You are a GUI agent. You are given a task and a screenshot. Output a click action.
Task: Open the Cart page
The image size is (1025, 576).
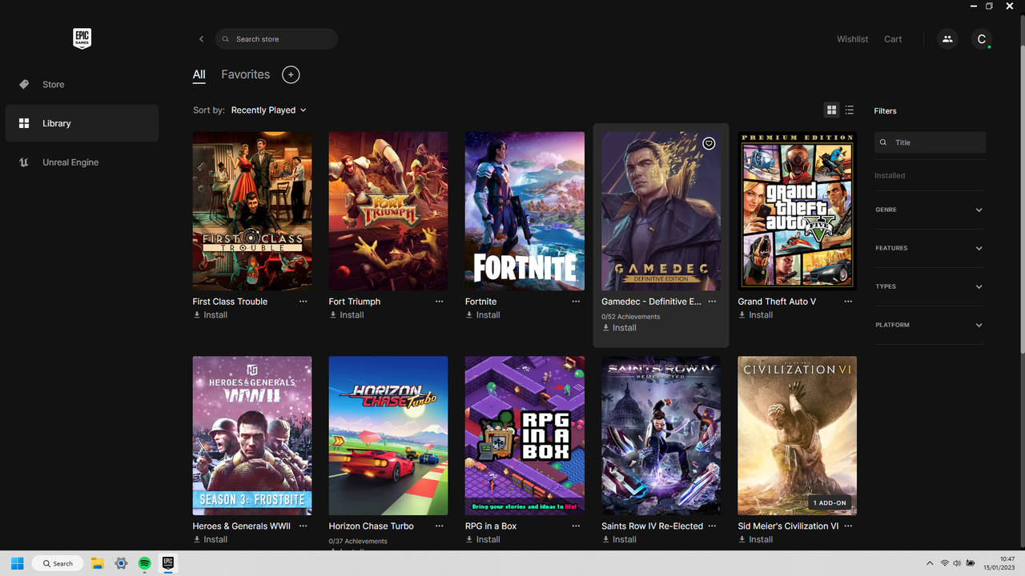(893, 39)
